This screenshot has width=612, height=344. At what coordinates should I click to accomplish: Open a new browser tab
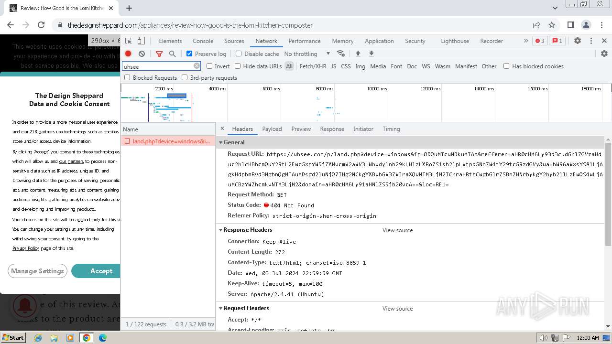point(129,8)
